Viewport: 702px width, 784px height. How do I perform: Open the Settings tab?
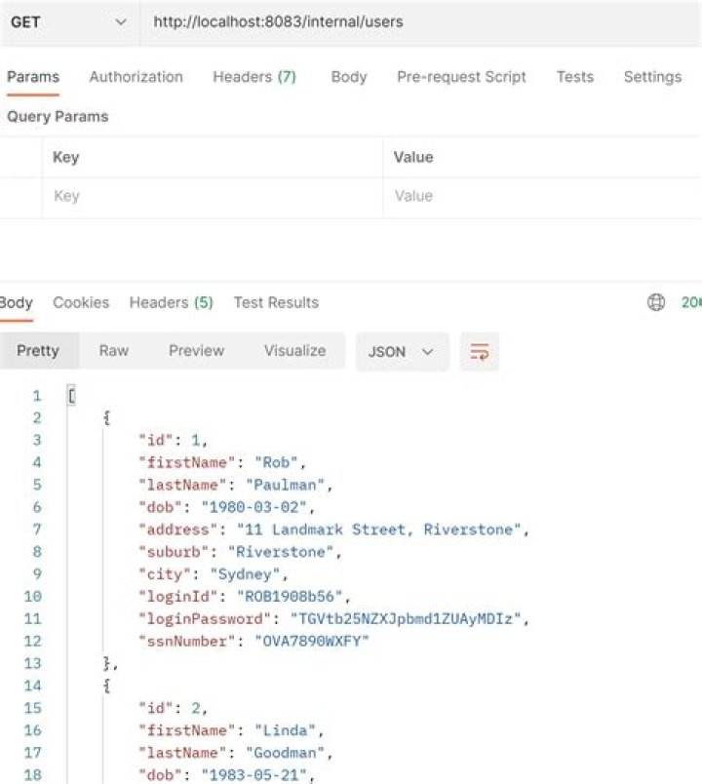click(x=652, y=77)
